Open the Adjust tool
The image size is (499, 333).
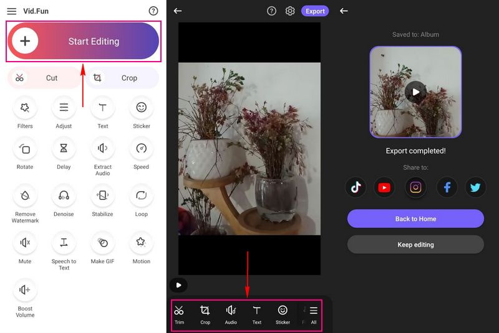click(64, 113)
